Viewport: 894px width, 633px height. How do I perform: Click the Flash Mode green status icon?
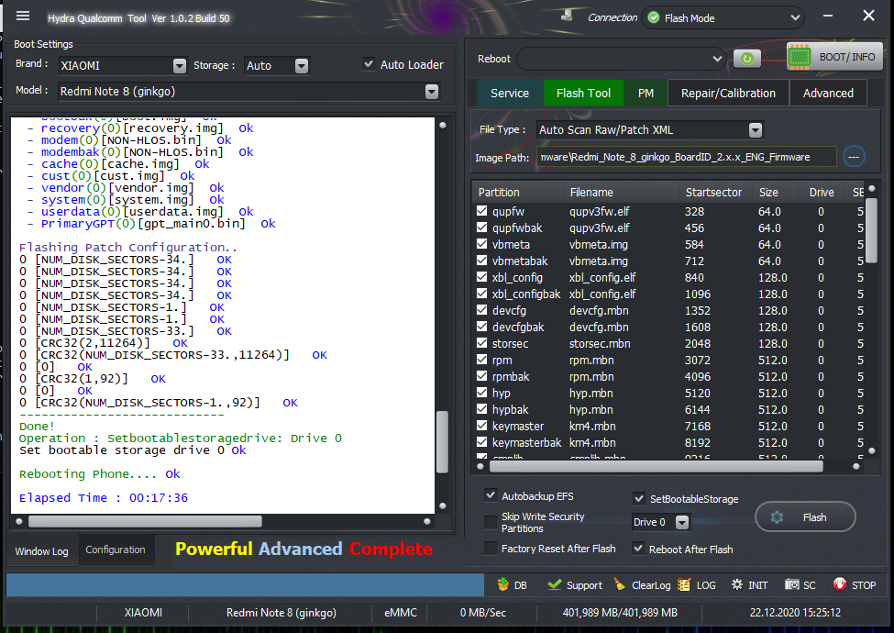pos(654,17)
